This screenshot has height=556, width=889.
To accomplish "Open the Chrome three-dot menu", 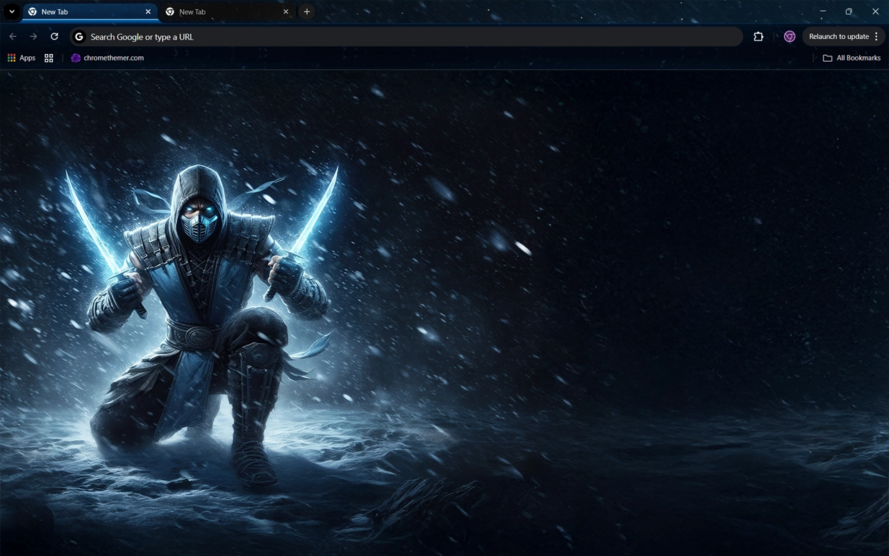I will coord(876,37).
